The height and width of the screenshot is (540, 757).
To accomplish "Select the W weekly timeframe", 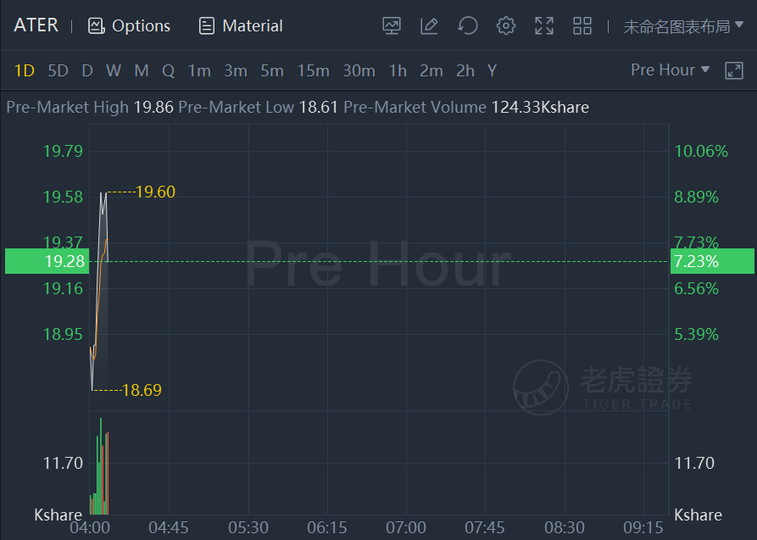I will pos(114,71).
